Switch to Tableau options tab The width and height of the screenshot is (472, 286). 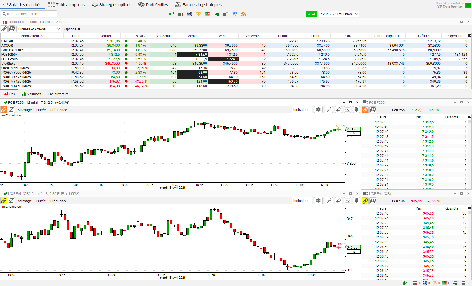pyautogui.click(x=66, y=5)
